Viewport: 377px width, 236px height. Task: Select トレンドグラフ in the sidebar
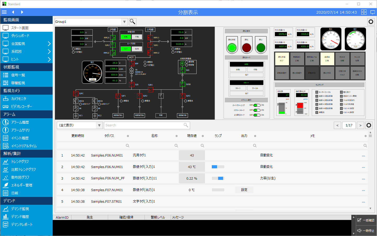tap(20, 162)
